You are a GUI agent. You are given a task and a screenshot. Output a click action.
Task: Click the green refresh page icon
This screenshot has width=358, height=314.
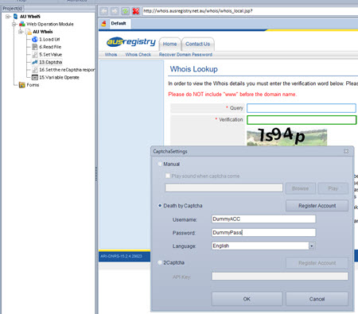pyautogui.click(x=125, y=11)
